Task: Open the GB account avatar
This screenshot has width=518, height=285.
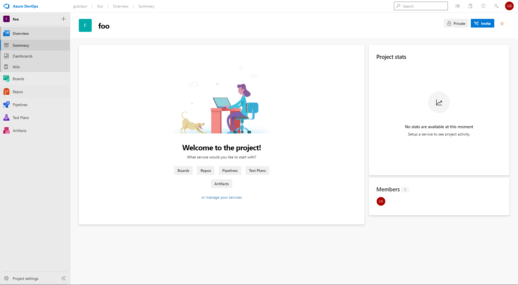Action: (x=509, y=6)
